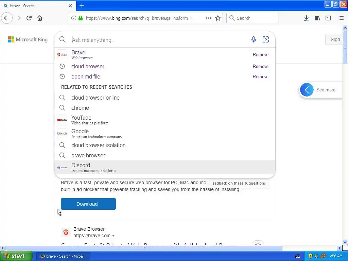Open Feedback on these suggestions

click(x=238, y=183)
